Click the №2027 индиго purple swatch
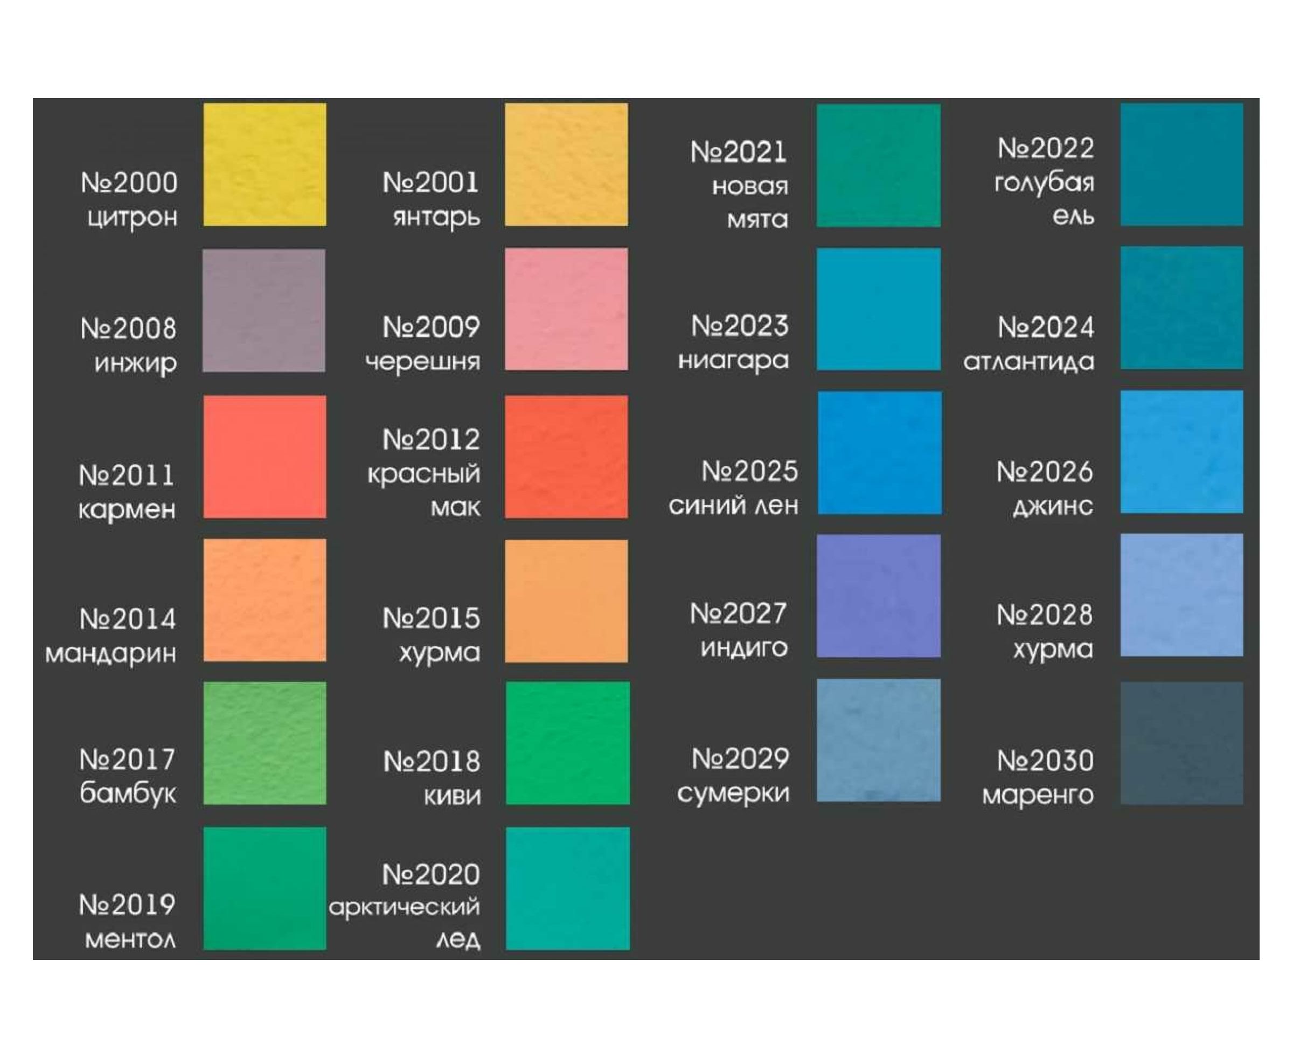 pos(878,596)
